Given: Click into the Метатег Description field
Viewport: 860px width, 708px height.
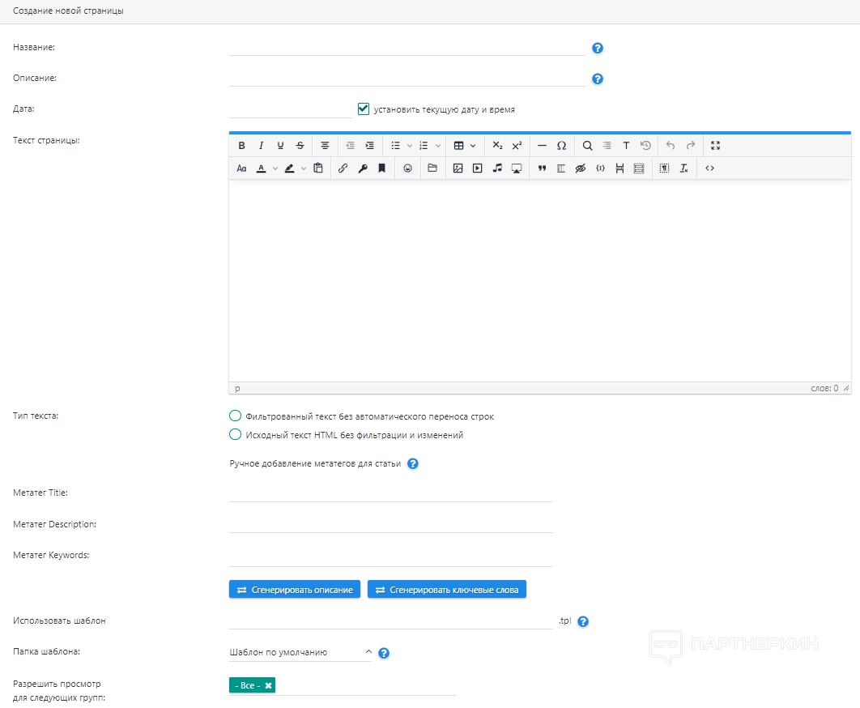Looking at the screenshot, I should tap(390, 524).
